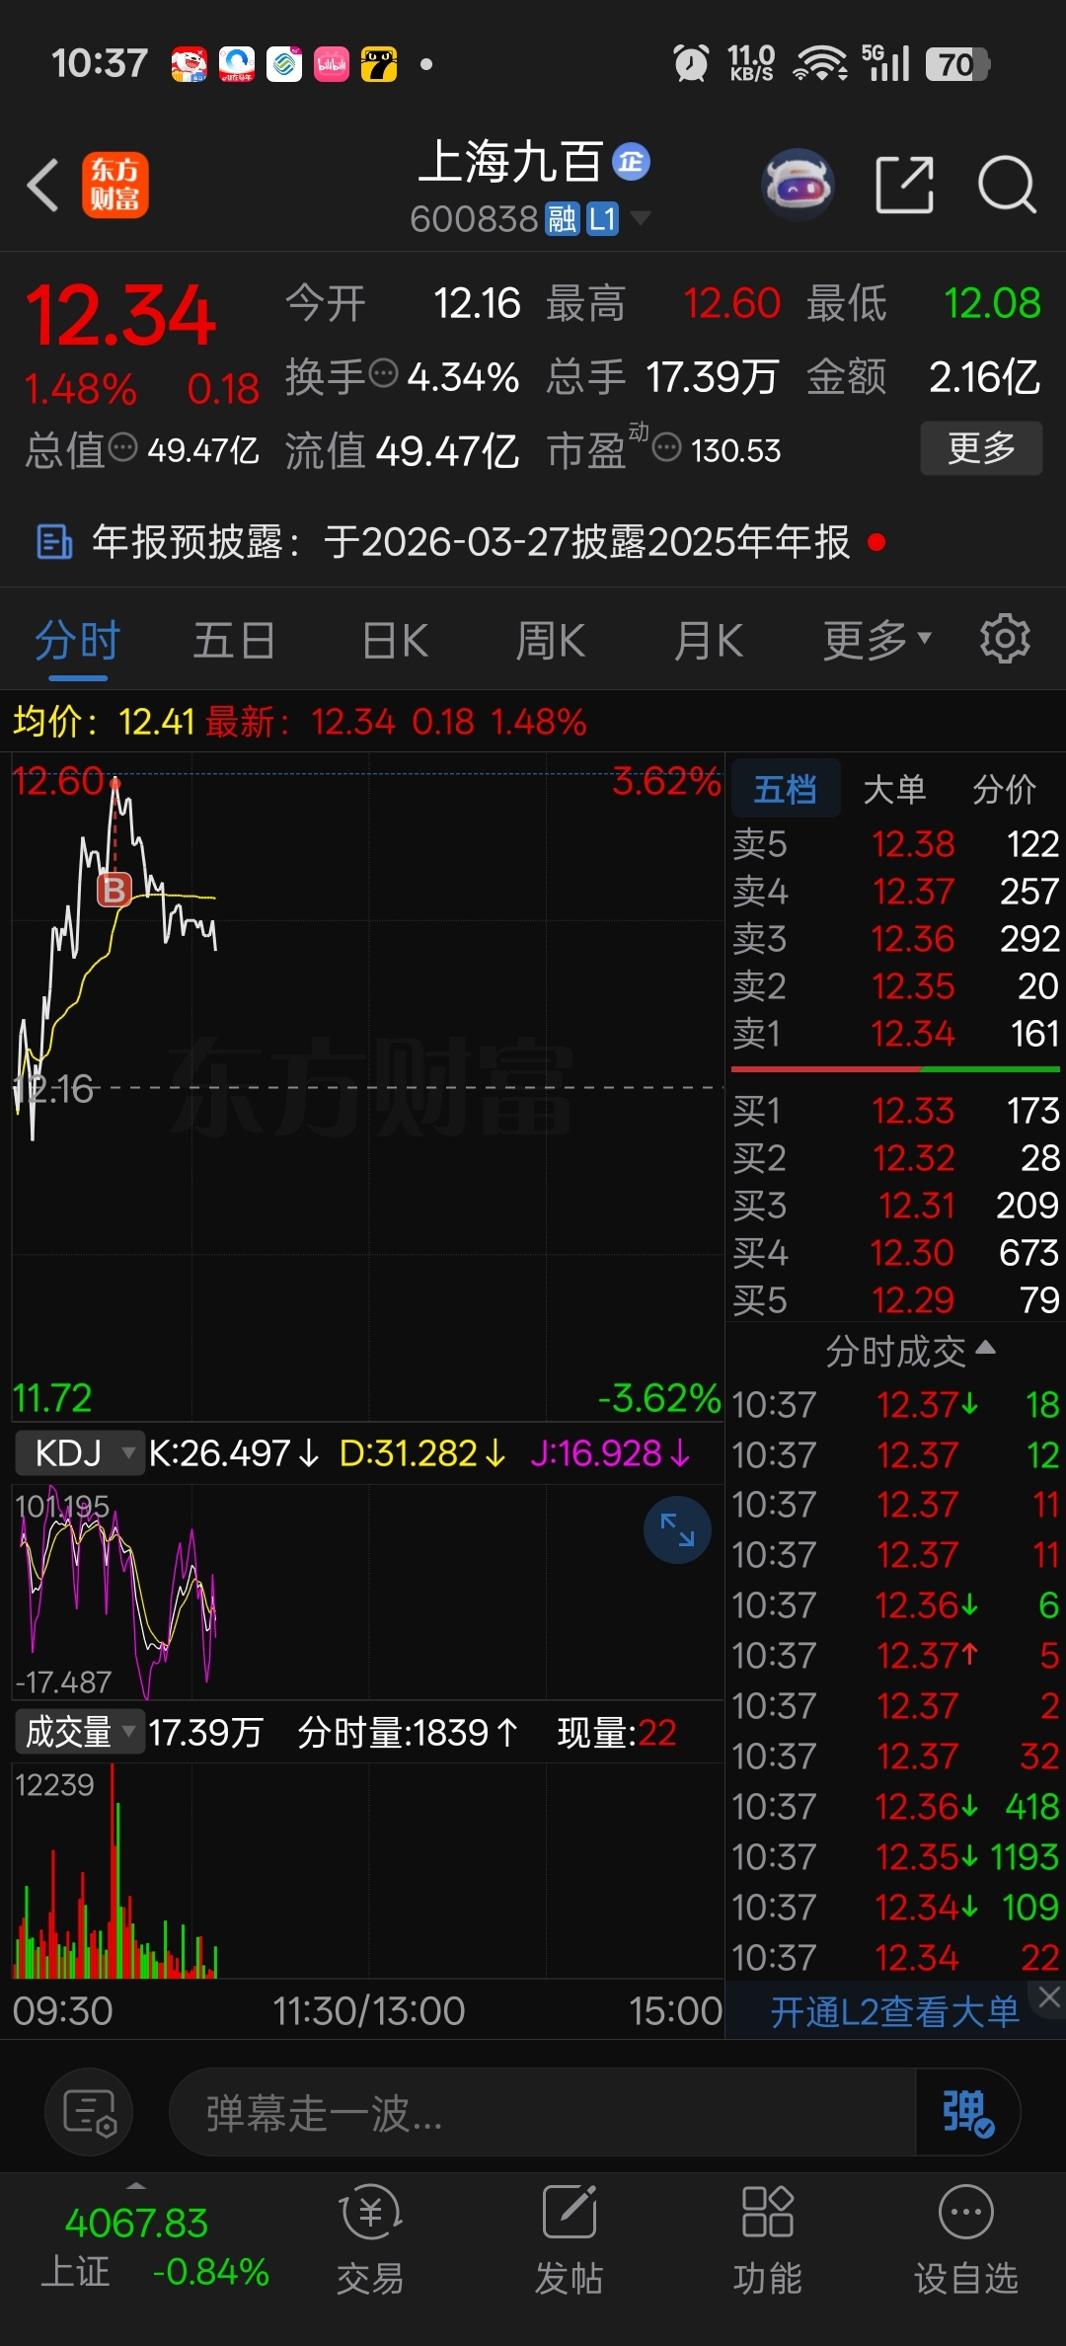Screen dimensions: 1066x2346
Task: Expand the 更多 chart period dropdown
Action: click(877, 641)
